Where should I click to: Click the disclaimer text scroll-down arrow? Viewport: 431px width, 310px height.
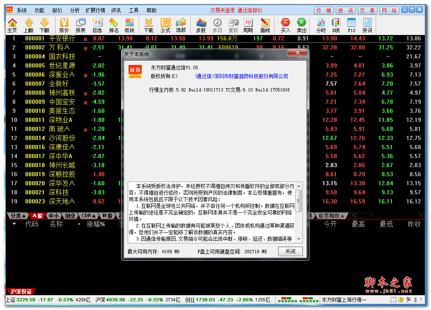coord(299,239)
